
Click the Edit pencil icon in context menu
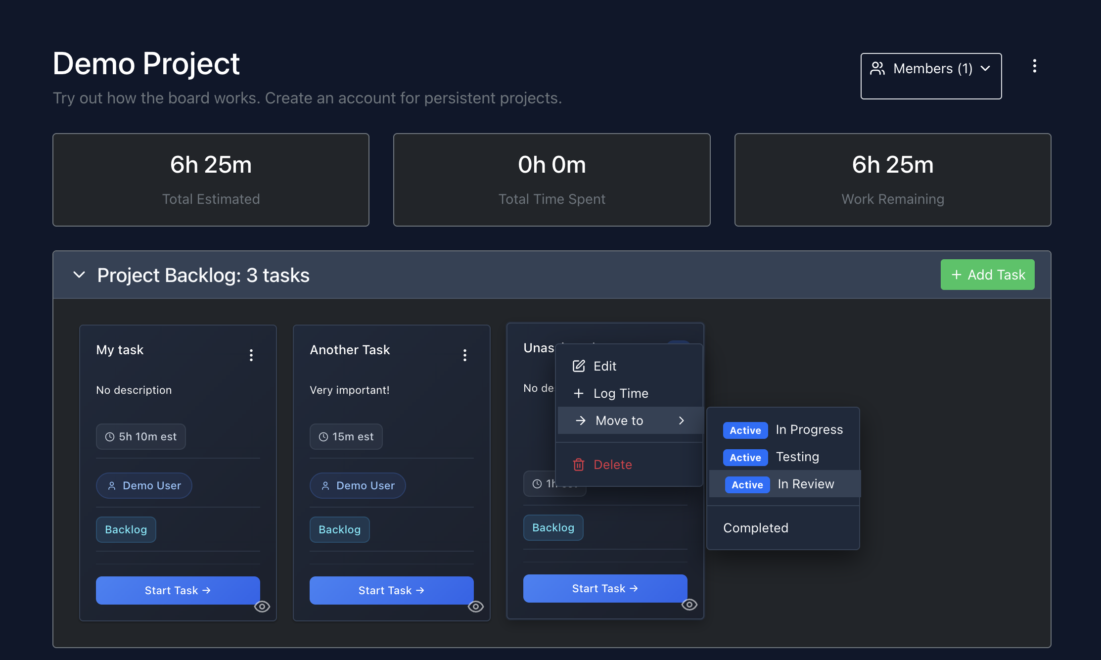[579, 366]
